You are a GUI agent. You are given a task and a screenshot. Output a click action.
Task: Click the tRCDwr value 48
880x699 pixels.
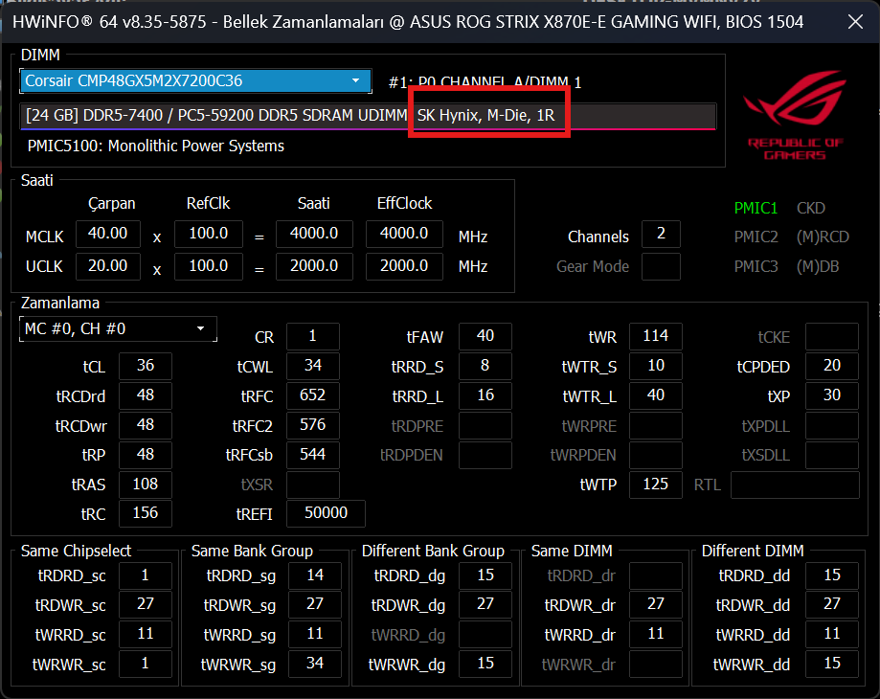(x=146, y=425)
